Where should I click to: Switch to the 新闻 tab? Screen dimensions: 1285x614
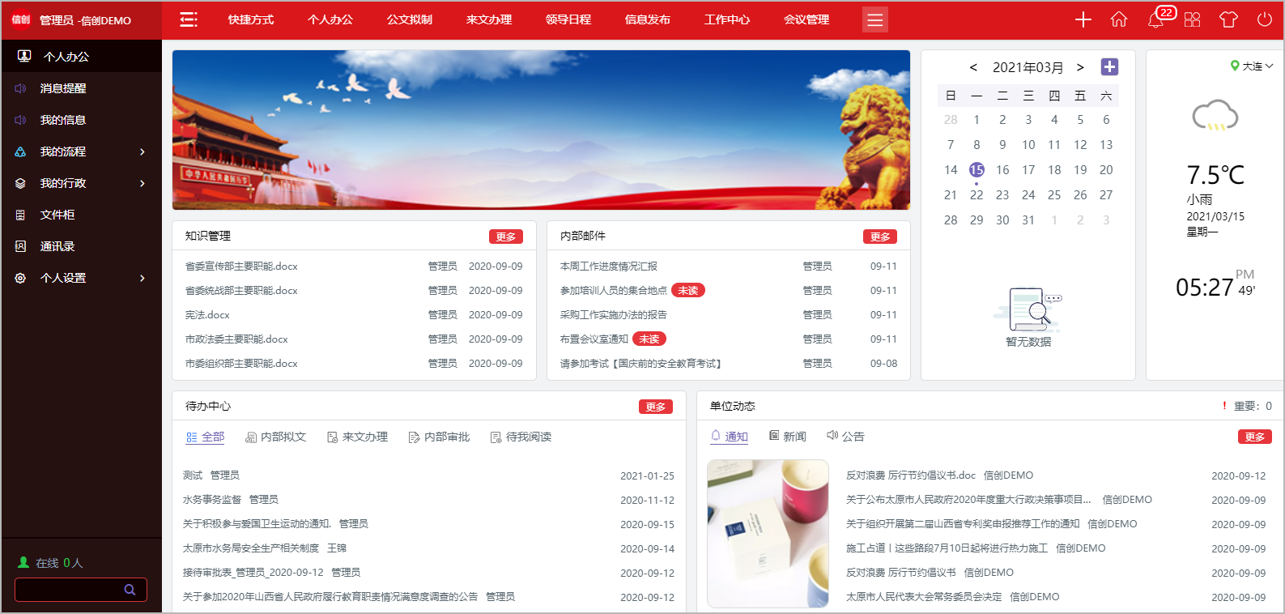click(x=787, y=437)
